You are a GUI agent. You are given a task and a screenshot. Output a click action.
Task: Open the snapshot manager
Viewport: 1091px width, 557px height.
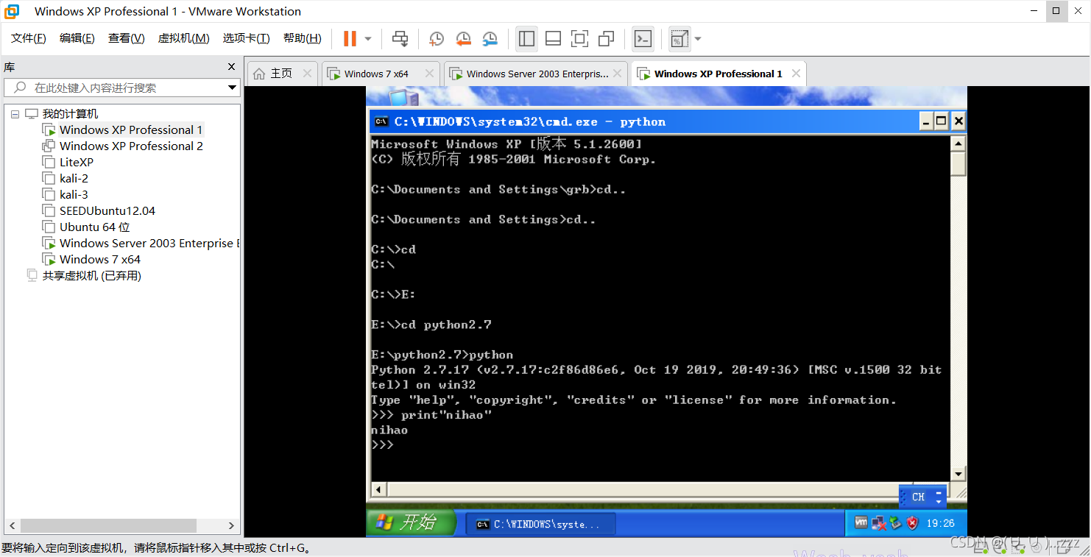490,38
